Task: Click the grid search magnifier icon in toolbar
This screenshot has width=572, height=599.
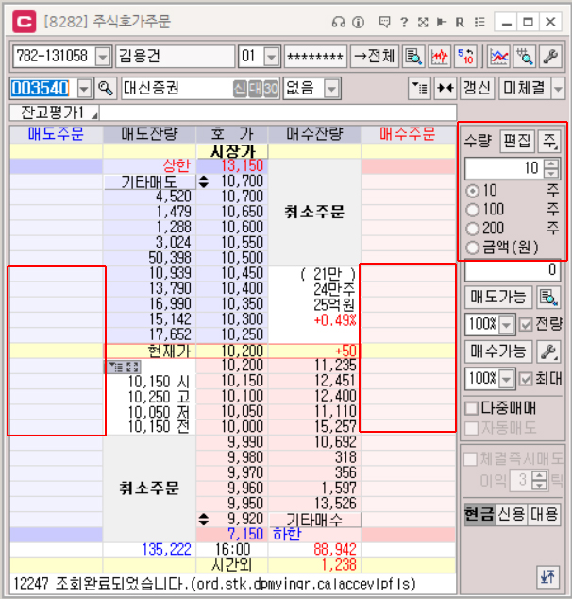Action: tap(525, 57)
